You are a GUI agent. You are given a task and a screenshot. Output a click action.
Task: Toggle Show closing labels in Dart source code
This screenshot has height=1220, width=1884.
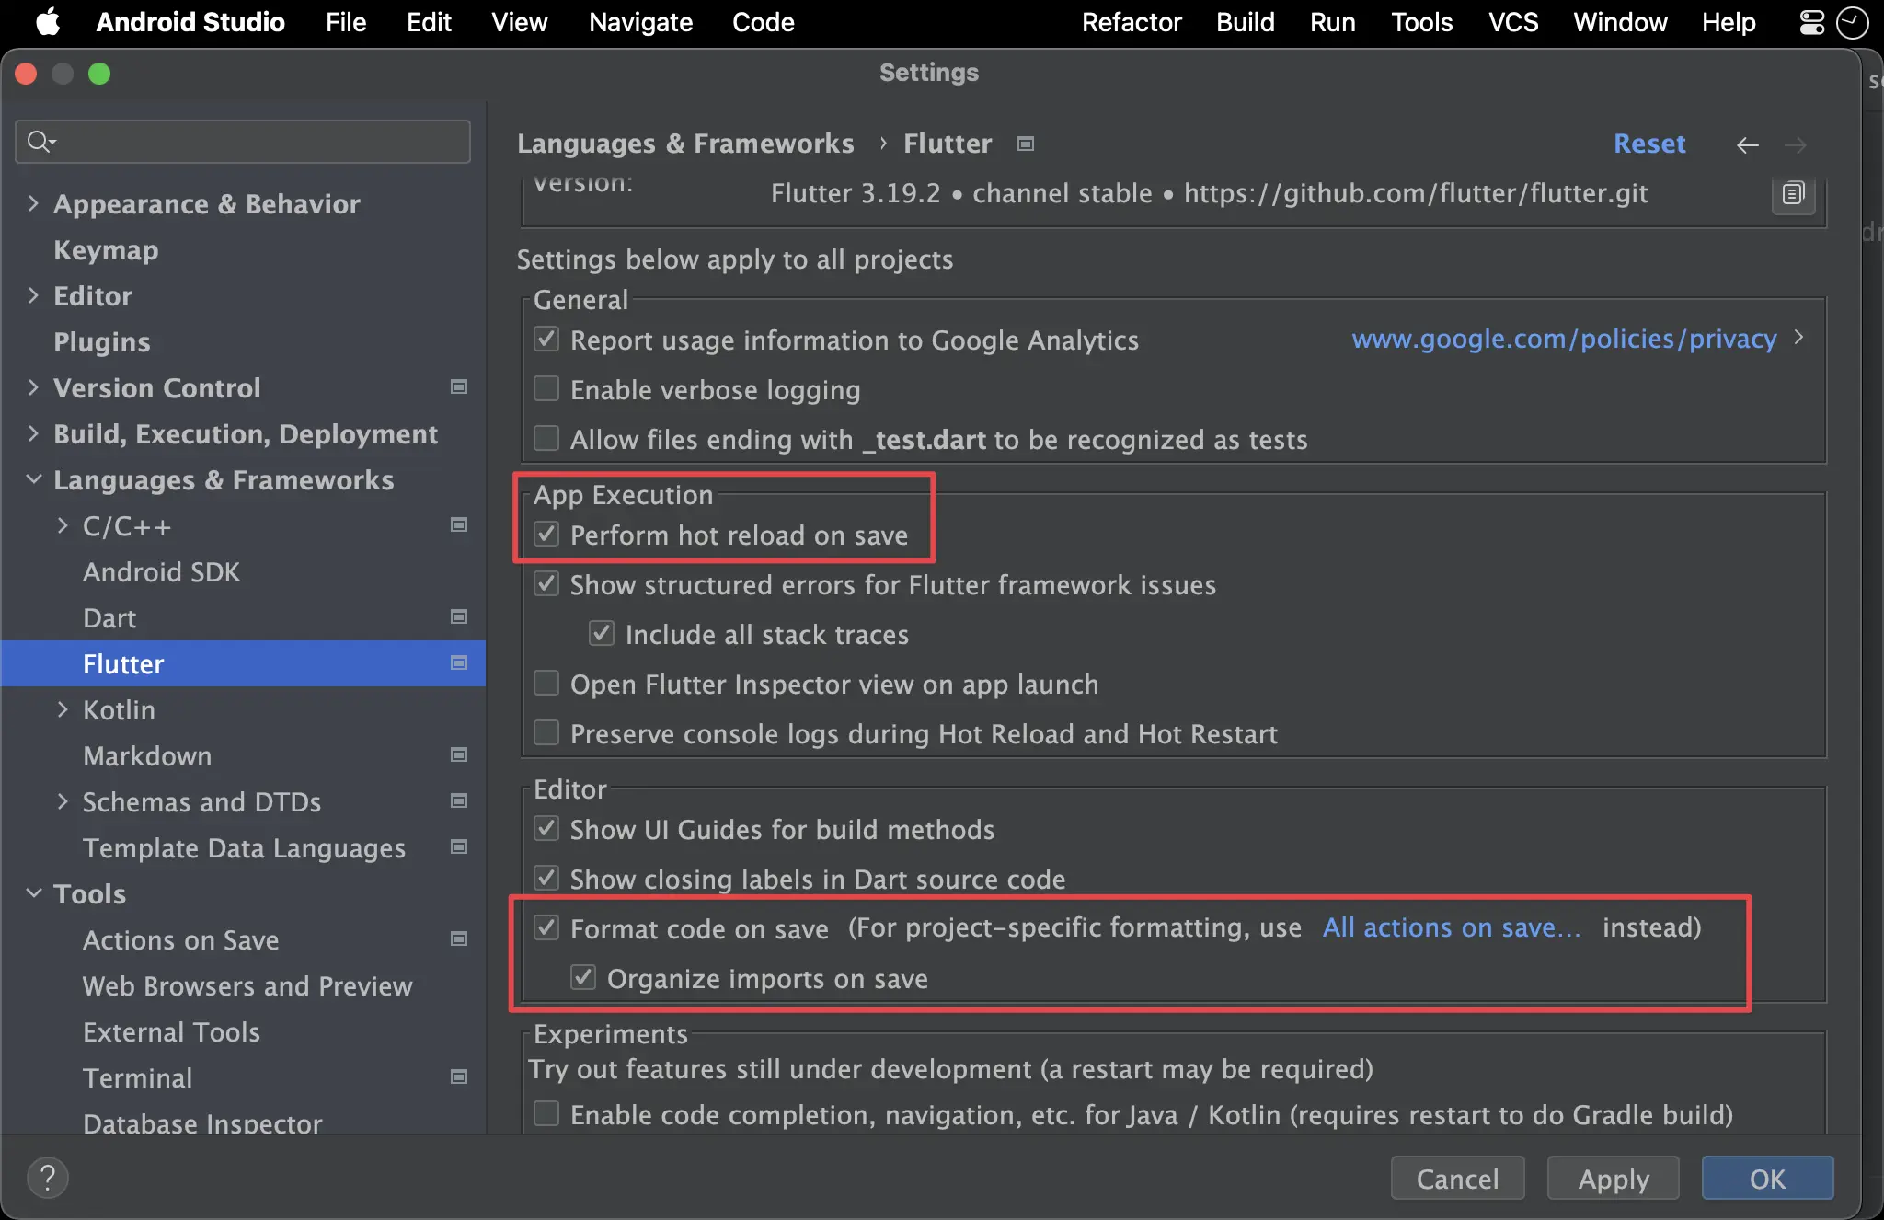click(x=546, y=879)
